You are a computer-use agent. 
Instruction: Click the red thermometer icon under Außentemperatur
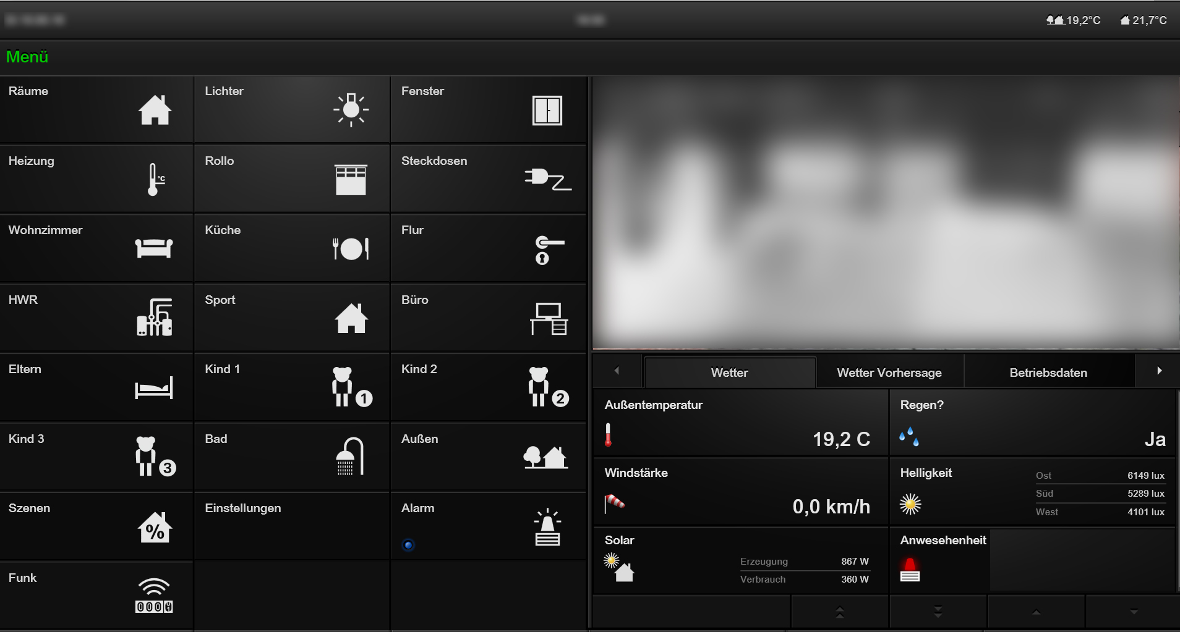pos(609,435)
